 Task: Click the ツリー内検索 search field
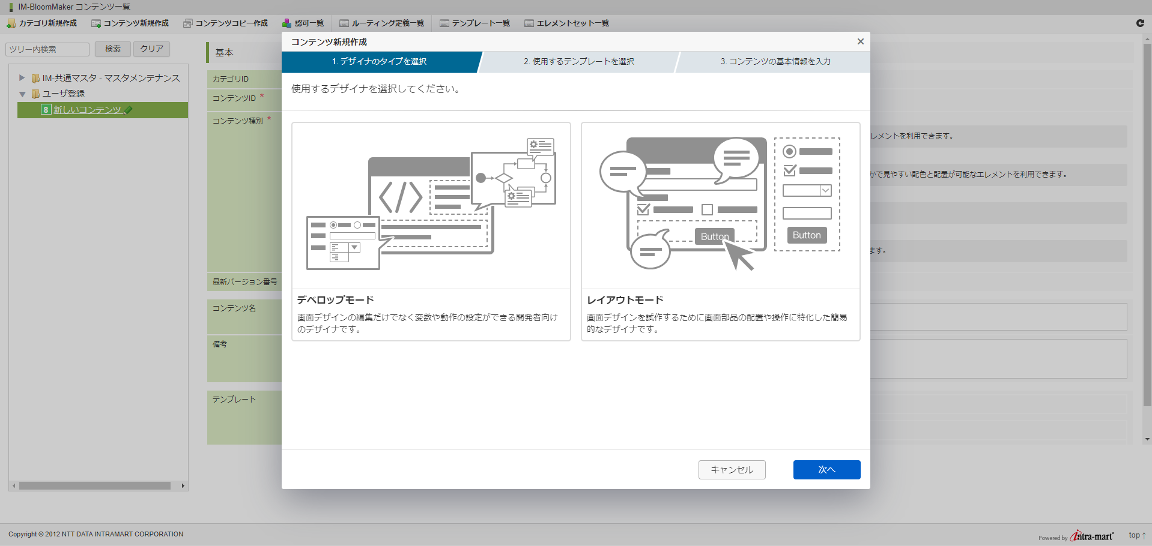(x=47, y=49)
